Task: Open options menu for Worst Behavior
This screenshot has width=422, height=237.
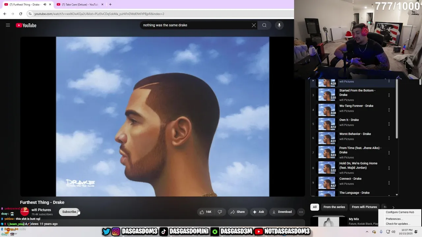Action: (x=389, y=138)
